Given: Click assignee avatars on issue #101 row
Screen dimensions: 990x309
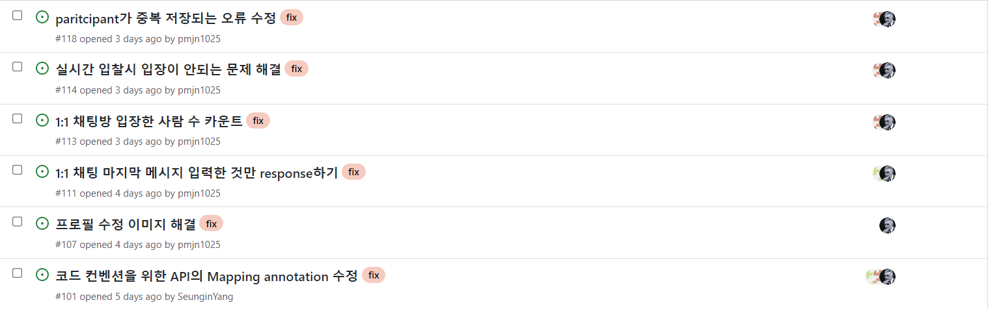Looking at the screenshot, I should tap(881, 277).
